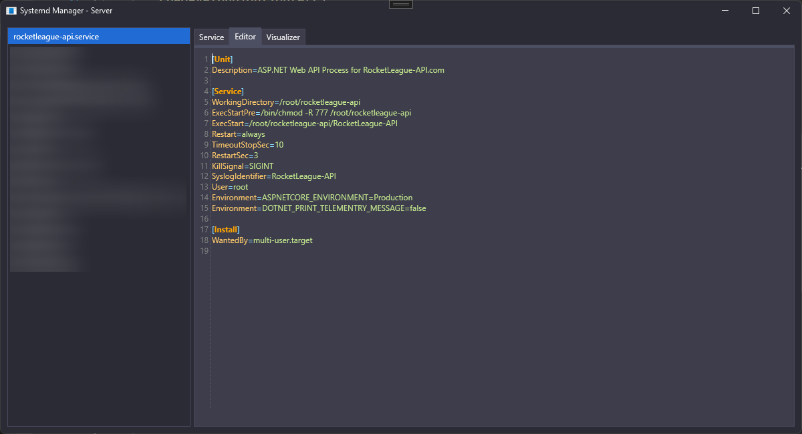Select rocketleague-api.service in the service list
The height and width of the screenshot is (434, 802).
click(x=99, y=37)
